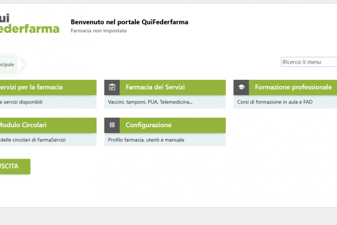Viewport: 337px width, 225px height.
Task: Click the QuiFederfarma logo
Action: [x=30, y=24]
